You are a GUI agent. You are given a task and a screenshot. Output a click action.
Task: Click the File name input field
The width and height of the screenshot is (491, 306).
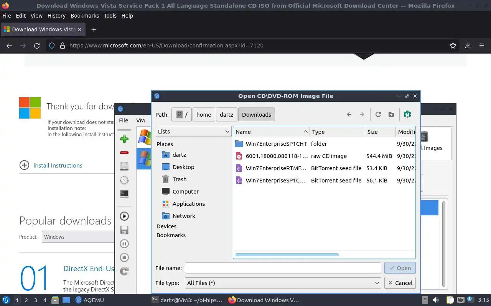[283, 268]
